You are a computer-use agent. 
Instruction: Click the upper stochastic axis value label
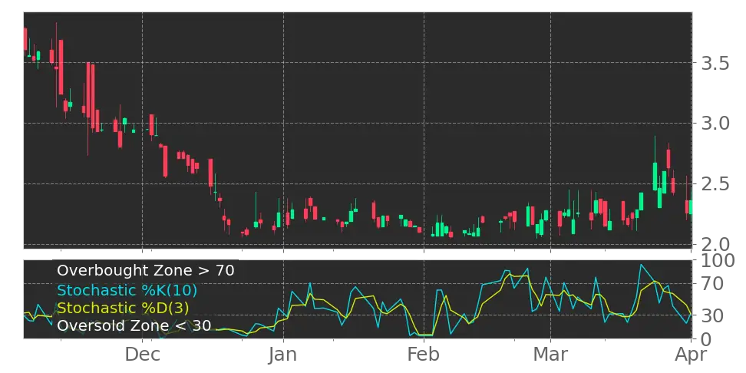(x=712, y=286)
